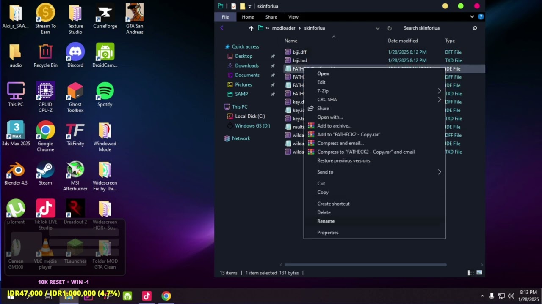Click modloader in the address breadcrumb
This screenshot has height=304, width=542.
click(284, 28)
